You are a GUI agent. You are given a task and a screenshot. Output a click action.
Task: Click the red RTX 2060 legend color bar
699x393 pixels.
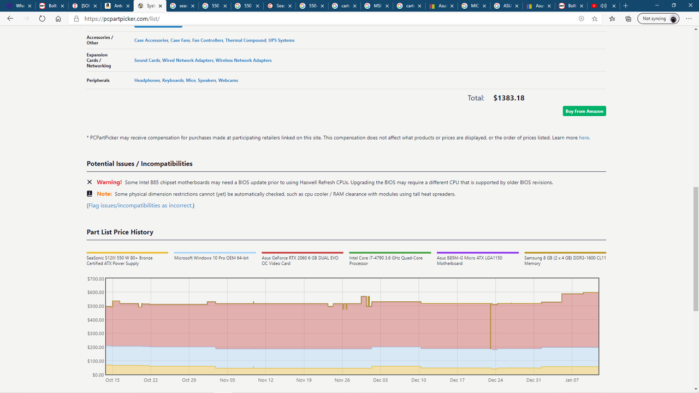[x=303, y=253]
